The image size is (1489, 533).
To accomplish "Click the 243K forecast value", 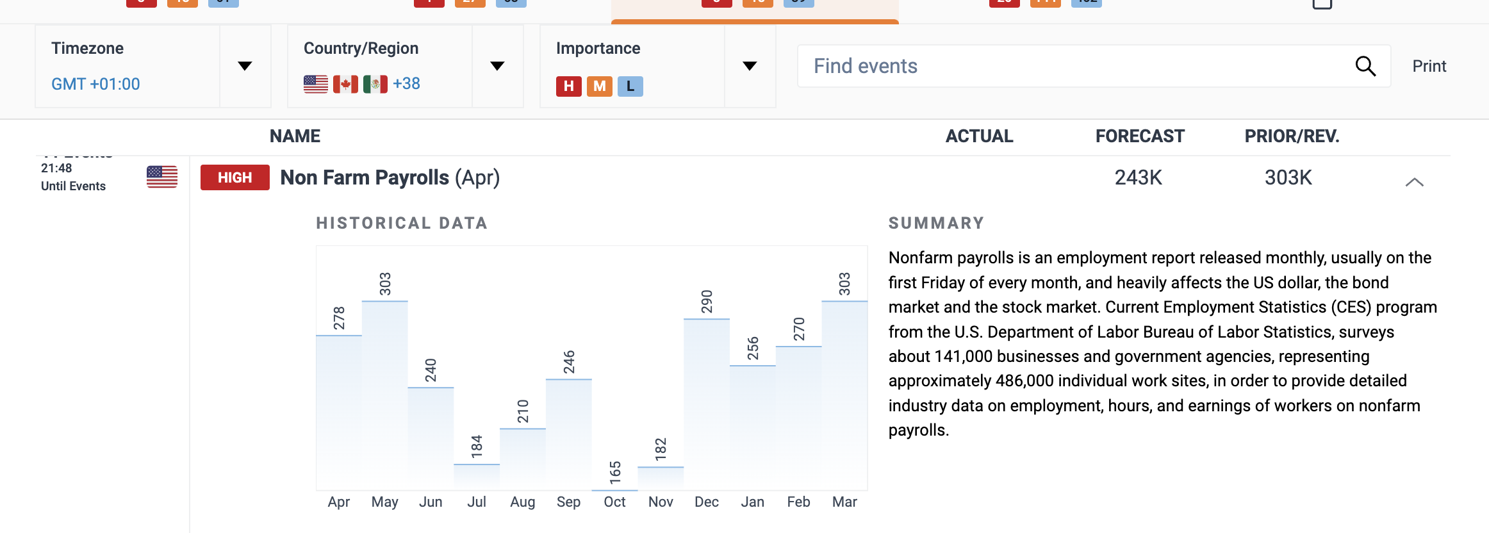I will point(1139,177).
